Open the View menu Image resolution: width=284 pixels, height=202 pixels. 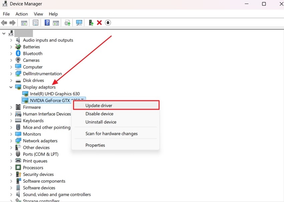tap(38, 14)
